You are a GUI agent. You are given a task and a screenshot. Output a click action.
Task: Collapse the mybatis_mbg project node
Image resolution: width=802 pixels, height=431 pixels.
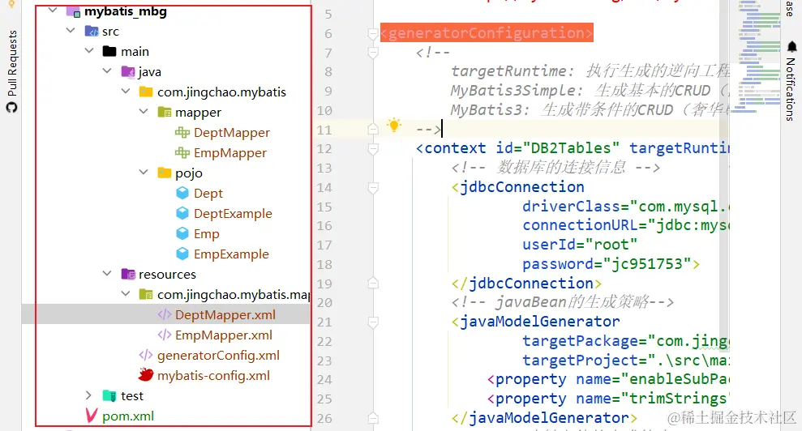click(53, 11)
